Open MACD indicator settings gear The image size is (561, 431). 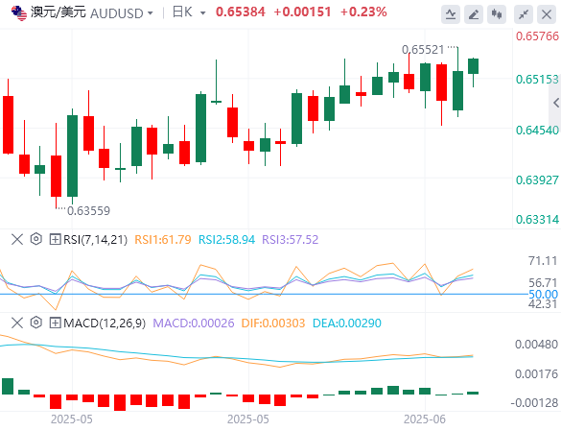coord(36,323)
